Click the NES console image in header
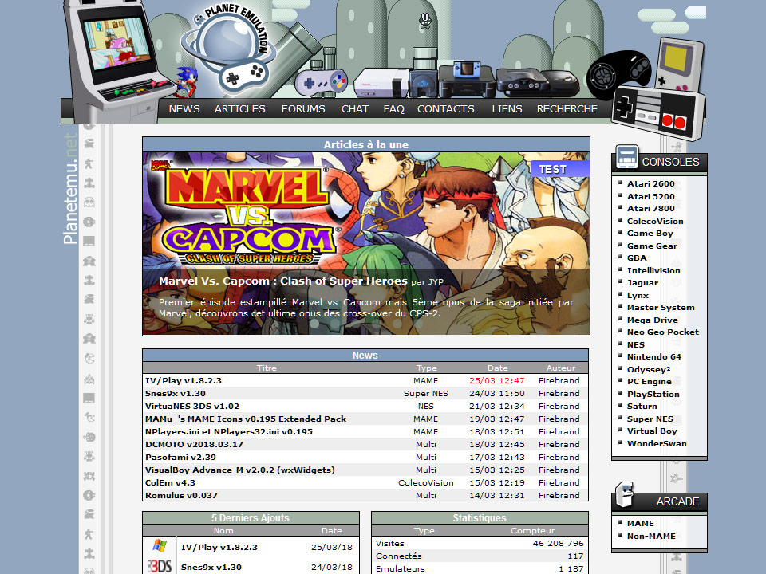The height and width of the screenshot is (574, 766). click(381, 83)
